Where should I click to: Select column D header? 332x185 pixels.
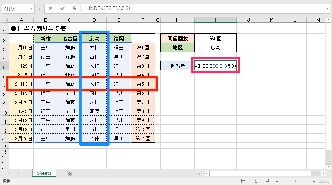tap(94, 20)
